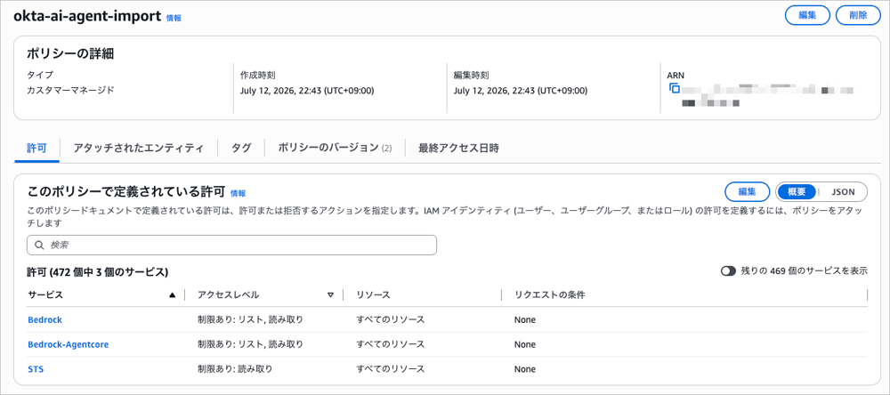890x395 pixels.
Task: Copy the policy ARN with copy icon
Action: [675, 89]
